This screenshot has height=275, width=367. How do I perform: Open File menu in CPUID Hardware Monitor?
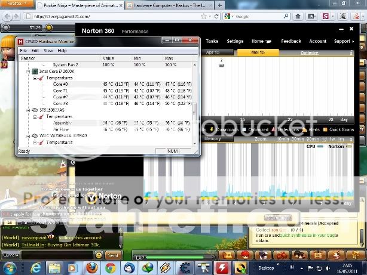click(23, 51)
